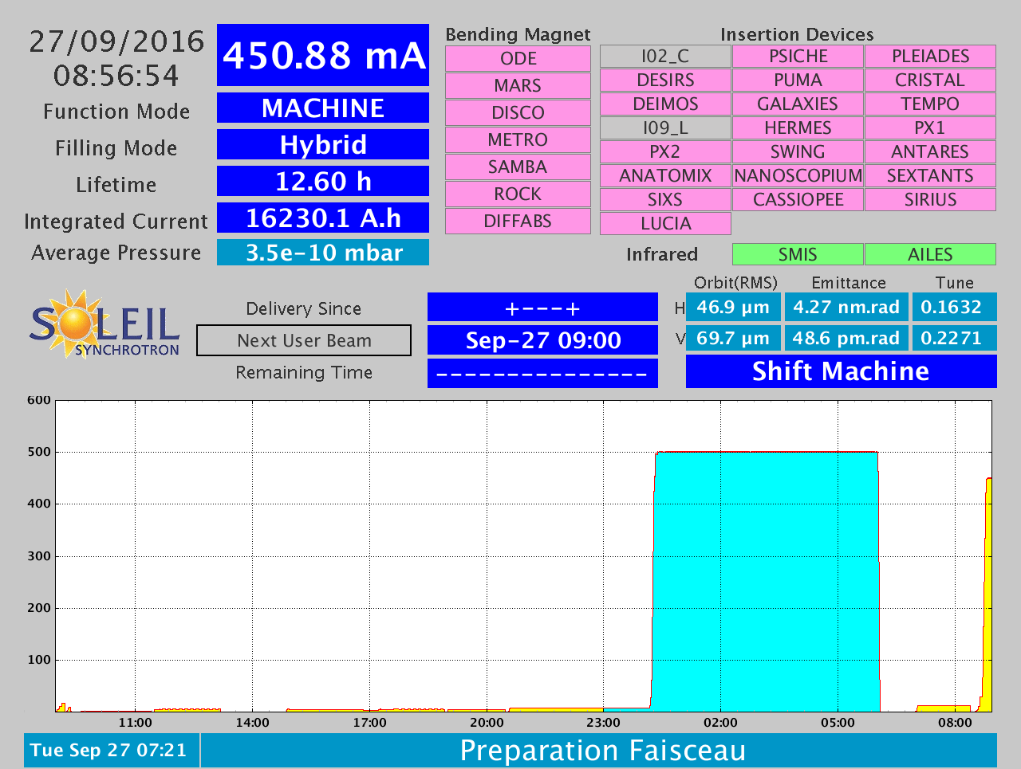Select the PSICHE insertion device

(798, 57)
